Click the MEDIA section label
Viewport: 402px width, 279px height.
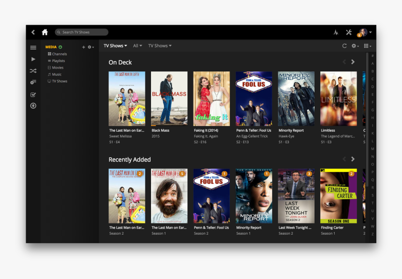tap(51, 47)
